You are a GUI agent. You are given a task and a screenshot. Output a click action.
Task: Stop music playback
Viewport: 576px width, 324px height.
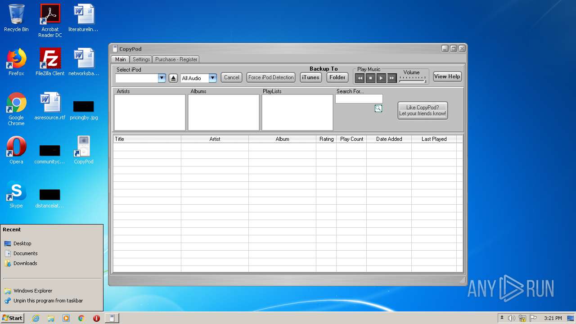(x=370, y=78)
